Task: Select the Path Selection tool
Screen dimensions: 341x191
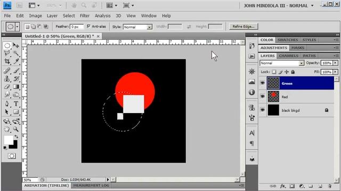Action: tap(7, 112)
